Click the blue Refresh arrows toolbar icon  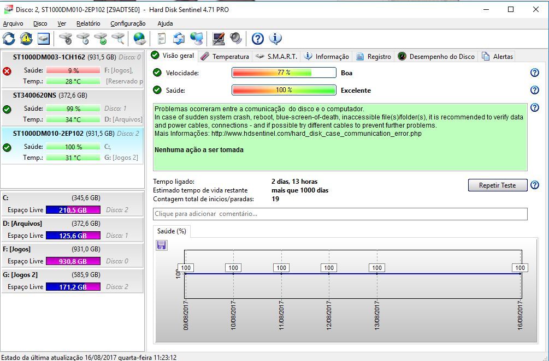coord(9,38)
